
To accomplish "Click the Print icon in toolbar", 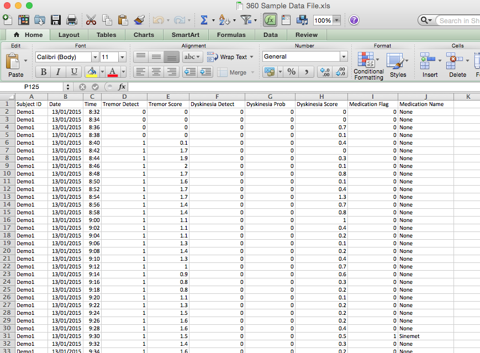I will (x=72, y=20).
